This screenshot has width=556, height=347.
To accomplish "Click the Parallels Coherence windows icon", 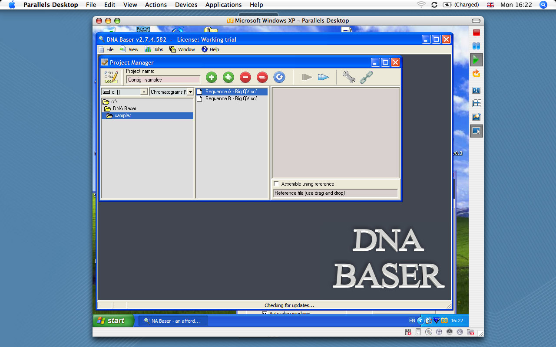I will (477, 103).
